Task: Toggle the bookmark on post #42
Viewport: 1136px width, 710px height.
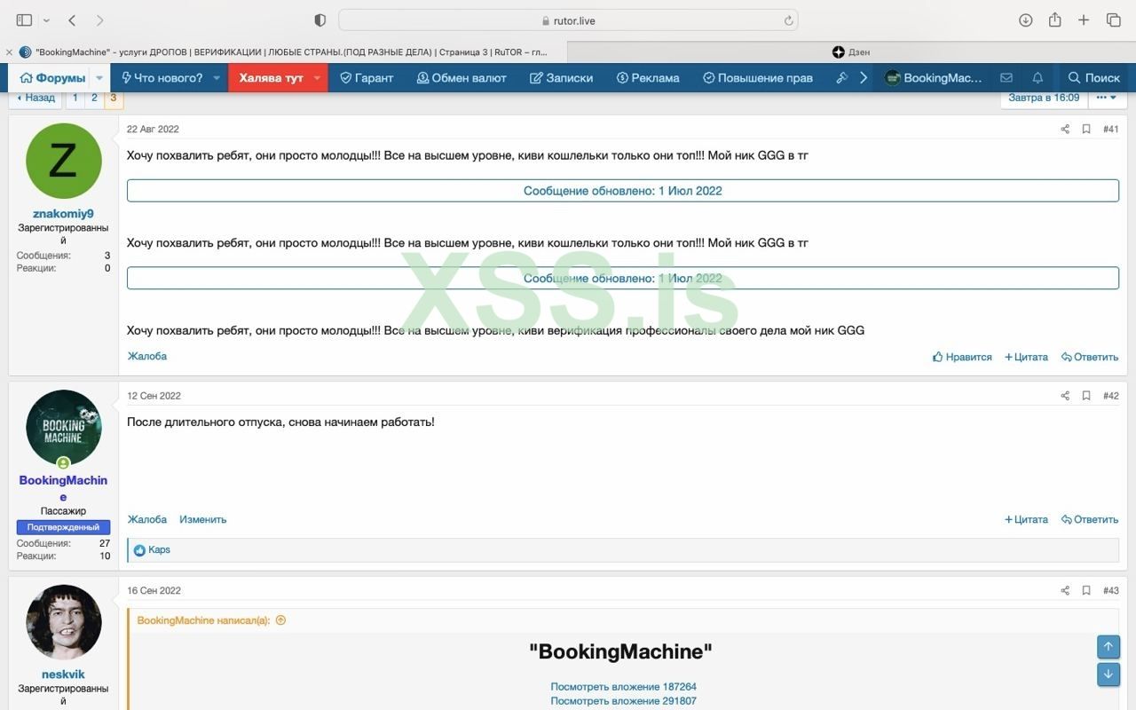Action: coord(1086,396)
